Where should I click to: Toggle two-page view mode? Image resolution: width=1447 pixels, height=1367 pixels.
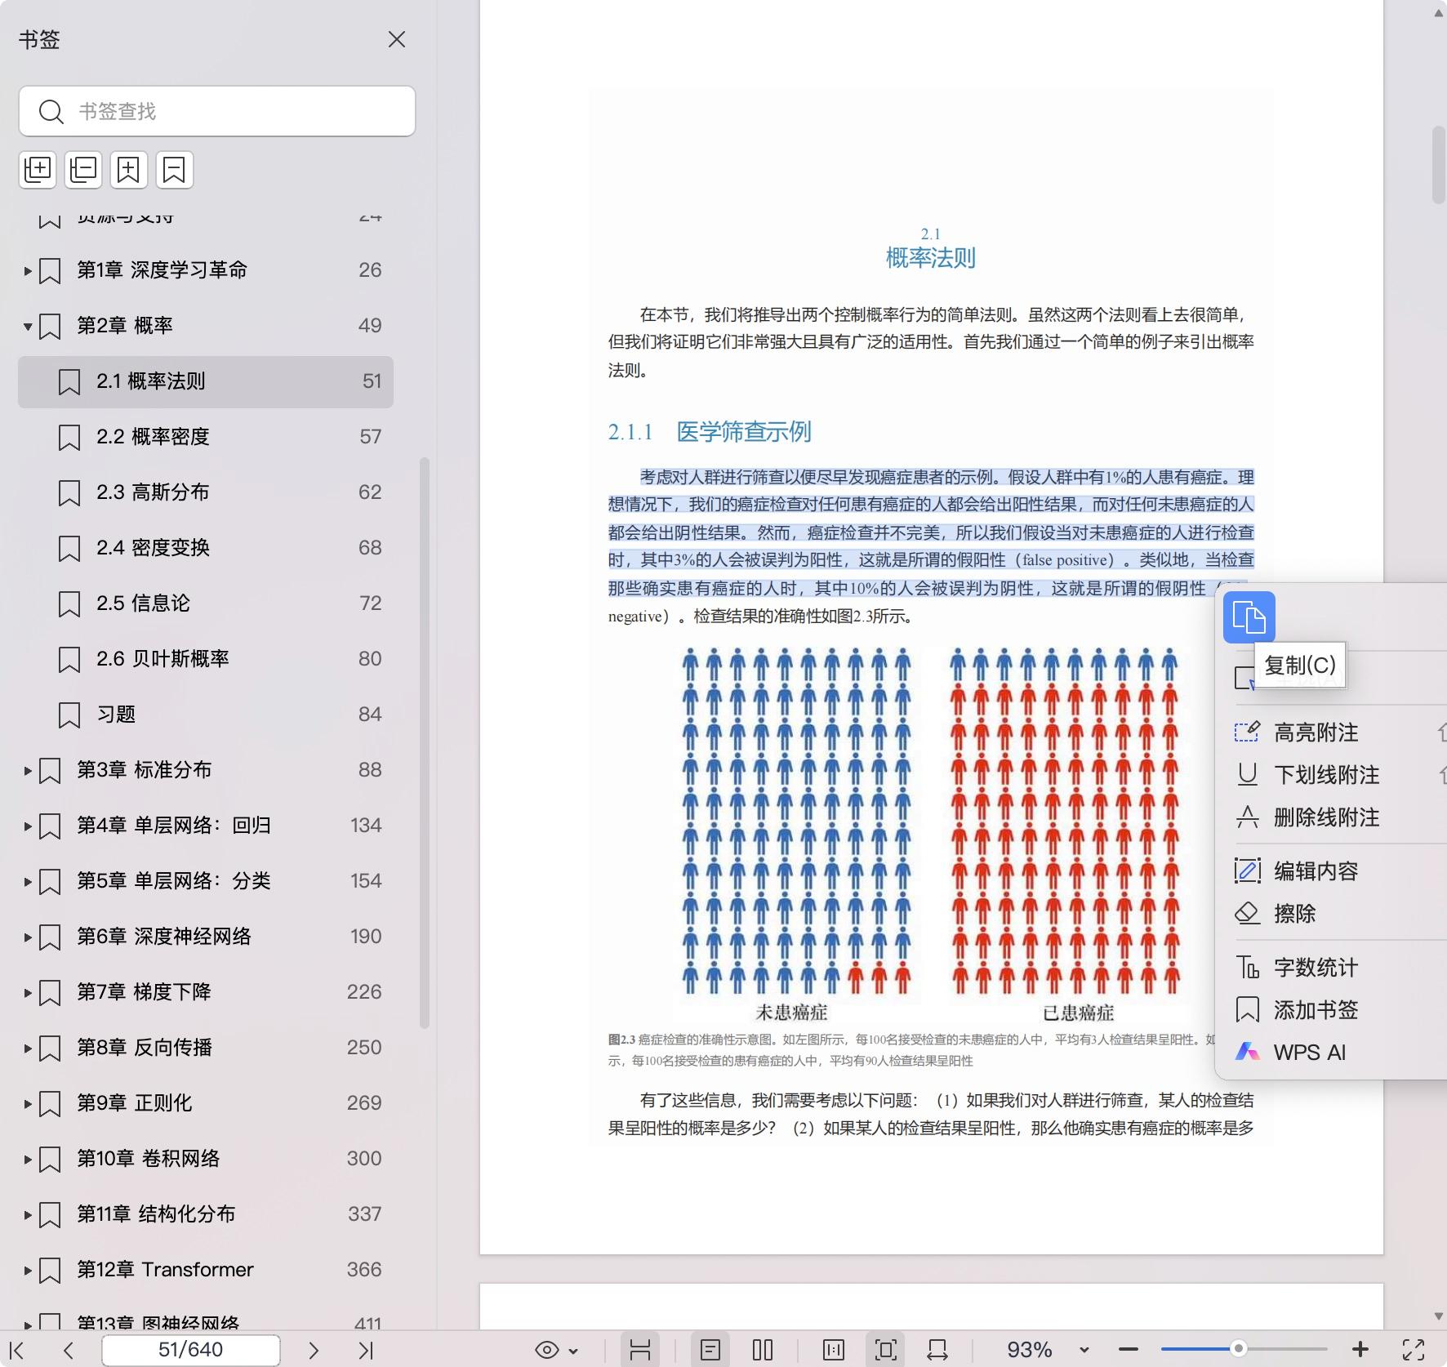763,1350
